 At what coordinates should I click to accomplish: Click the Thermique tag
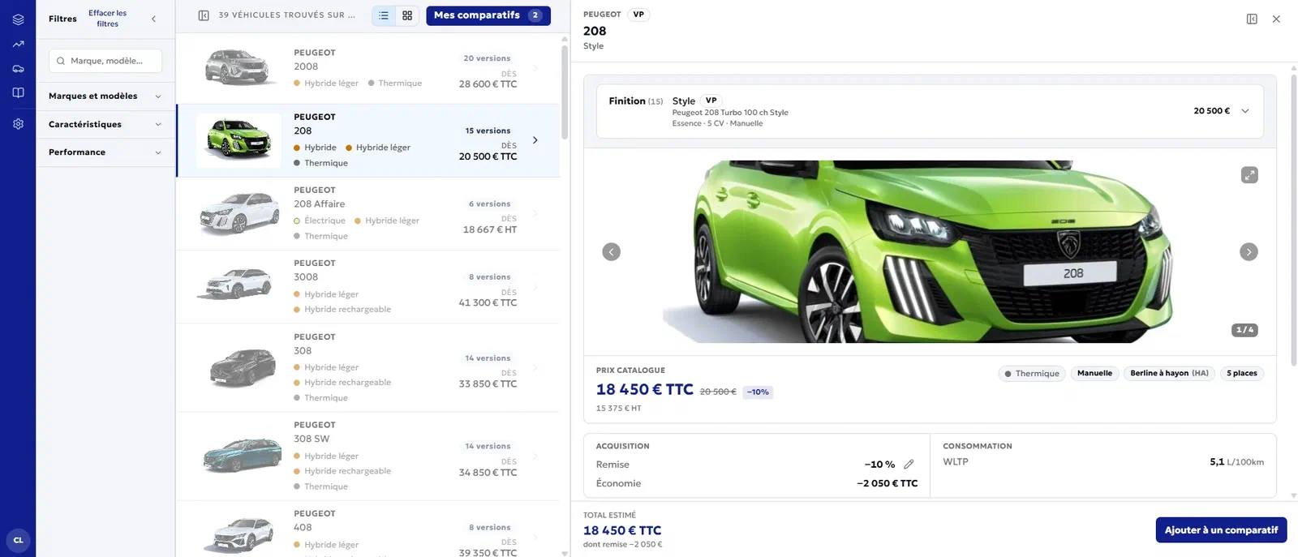(1032, 374)
